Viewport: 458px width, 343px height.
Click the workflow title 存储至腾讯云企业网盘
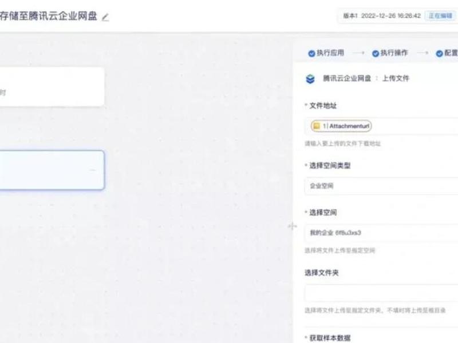[49, 16]
